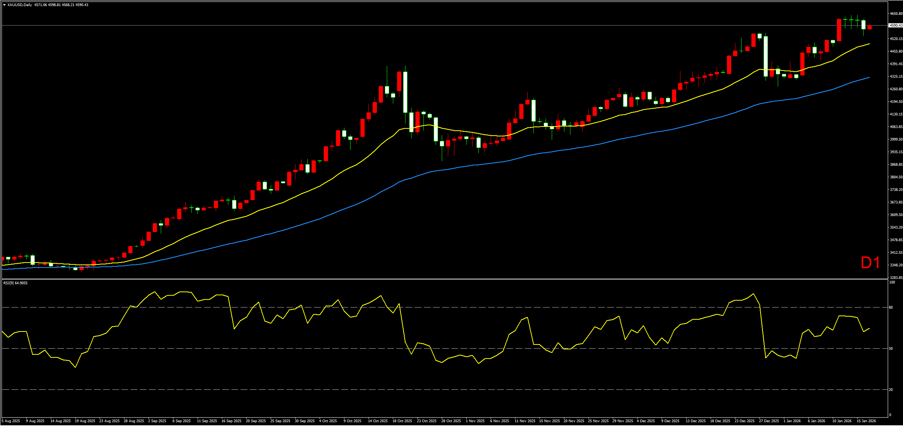Click the 3283.85 label on the price axis
Screen dimensions: 903x426
(896, 278)
